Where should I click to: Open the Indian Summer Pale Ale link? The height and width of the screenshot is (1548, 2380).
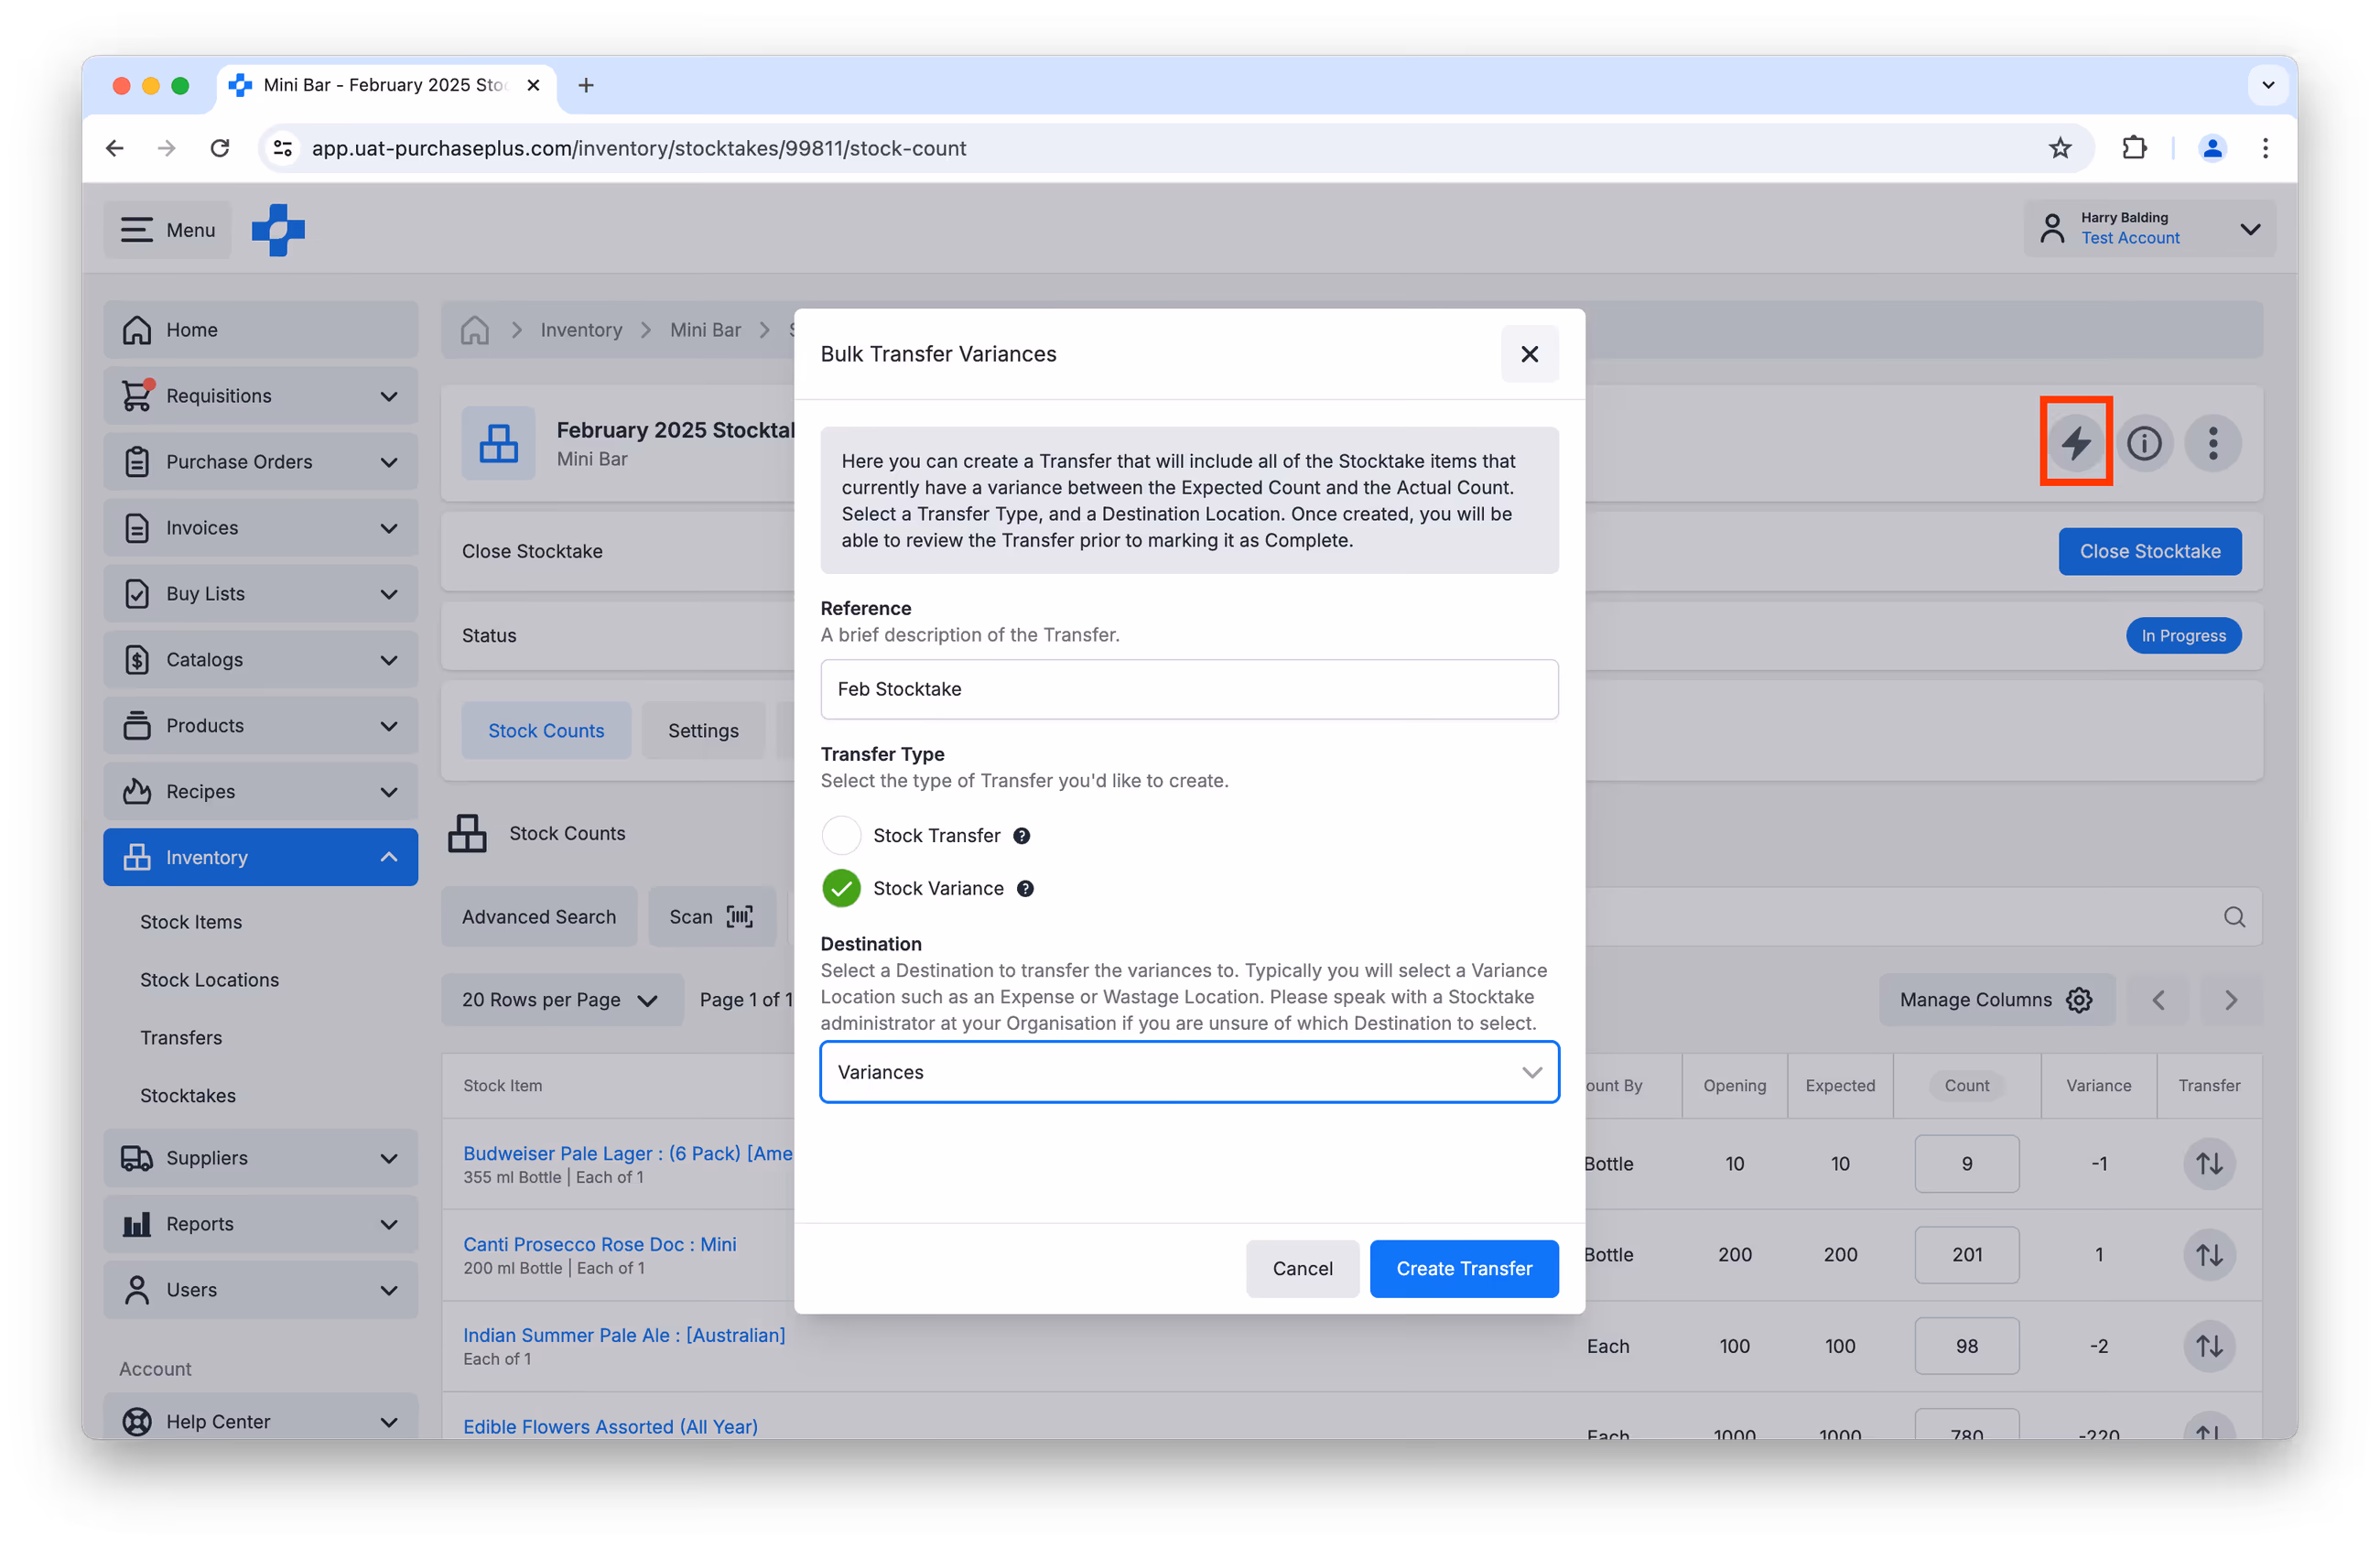click(624, 1335)
